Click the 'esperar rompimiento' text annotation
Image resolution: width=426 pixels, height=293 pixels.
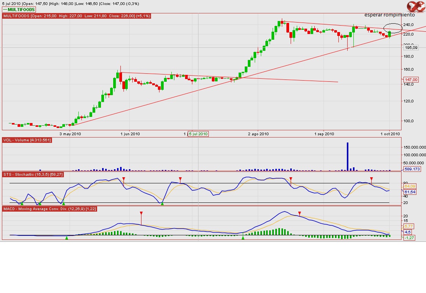tap(389, 15)
